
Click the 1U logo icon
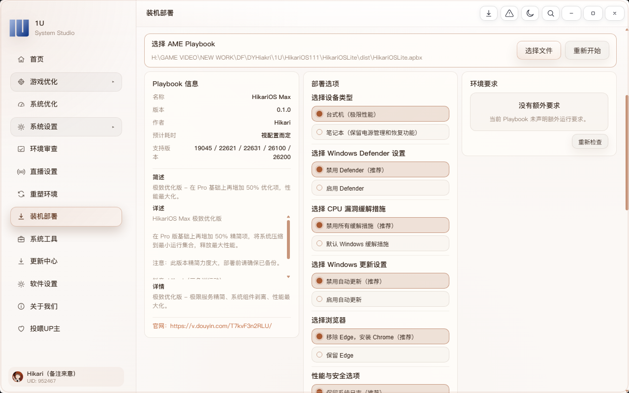tap(19, 28)
